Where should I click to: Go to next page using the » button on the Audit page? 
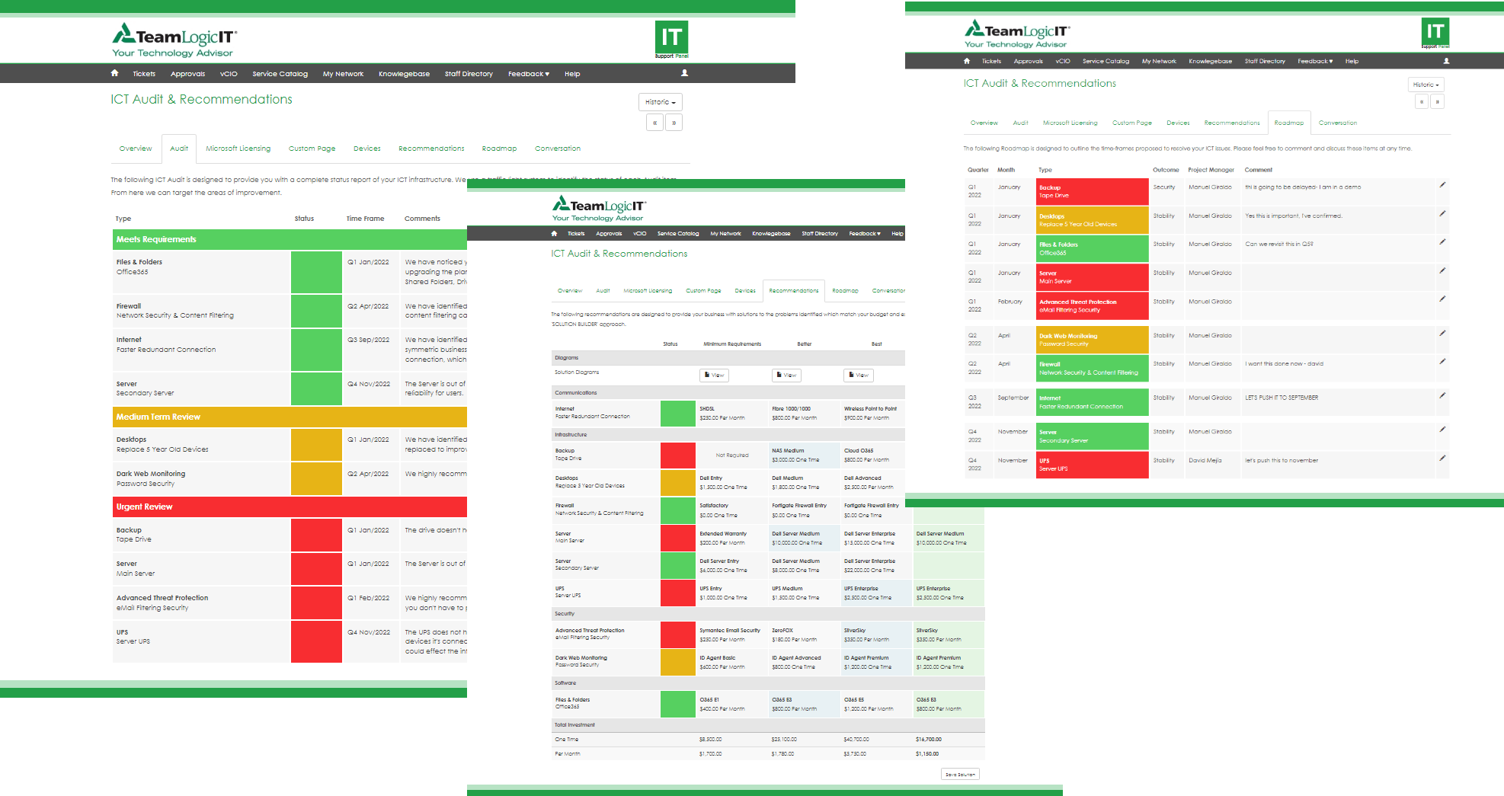(x=674, y=123)
